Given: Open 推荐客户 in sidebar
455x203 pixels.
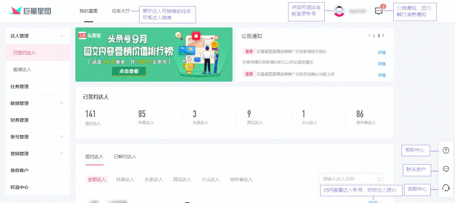Looking at the screenshot, I should [38, 170].
